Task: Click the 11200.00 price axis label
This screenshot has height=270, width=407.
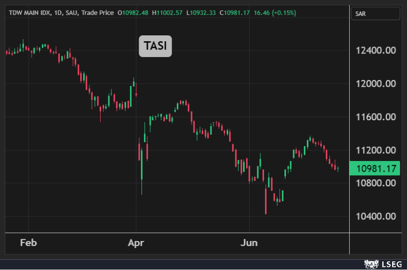Action: click(x=376, y=150)
